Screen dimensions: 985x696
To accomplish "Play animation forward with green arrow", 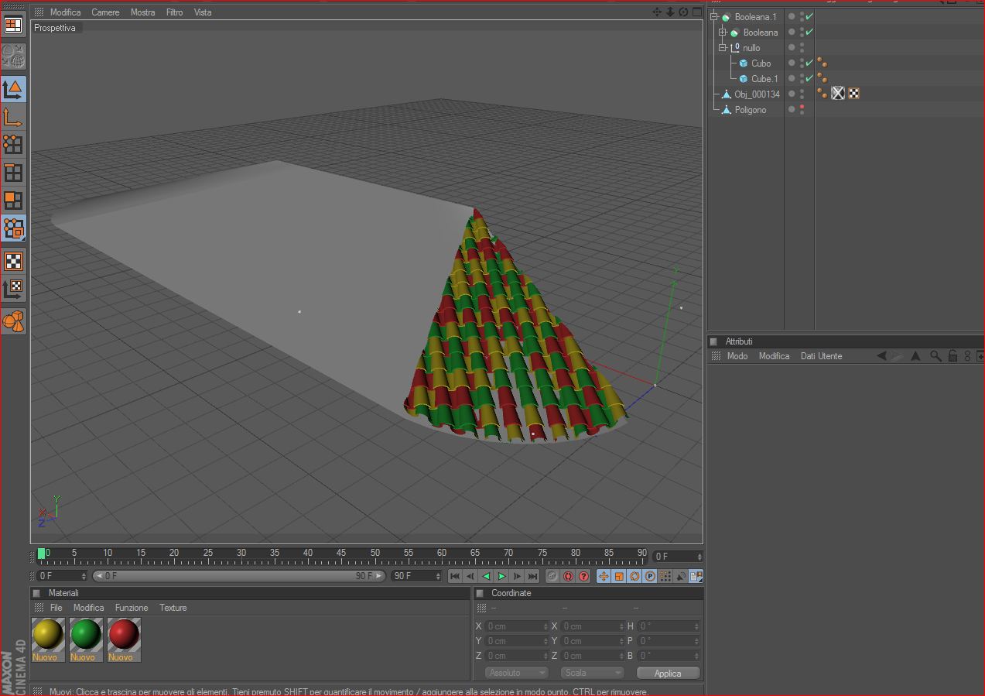I will pyautogui.click(x=501, y=576).
